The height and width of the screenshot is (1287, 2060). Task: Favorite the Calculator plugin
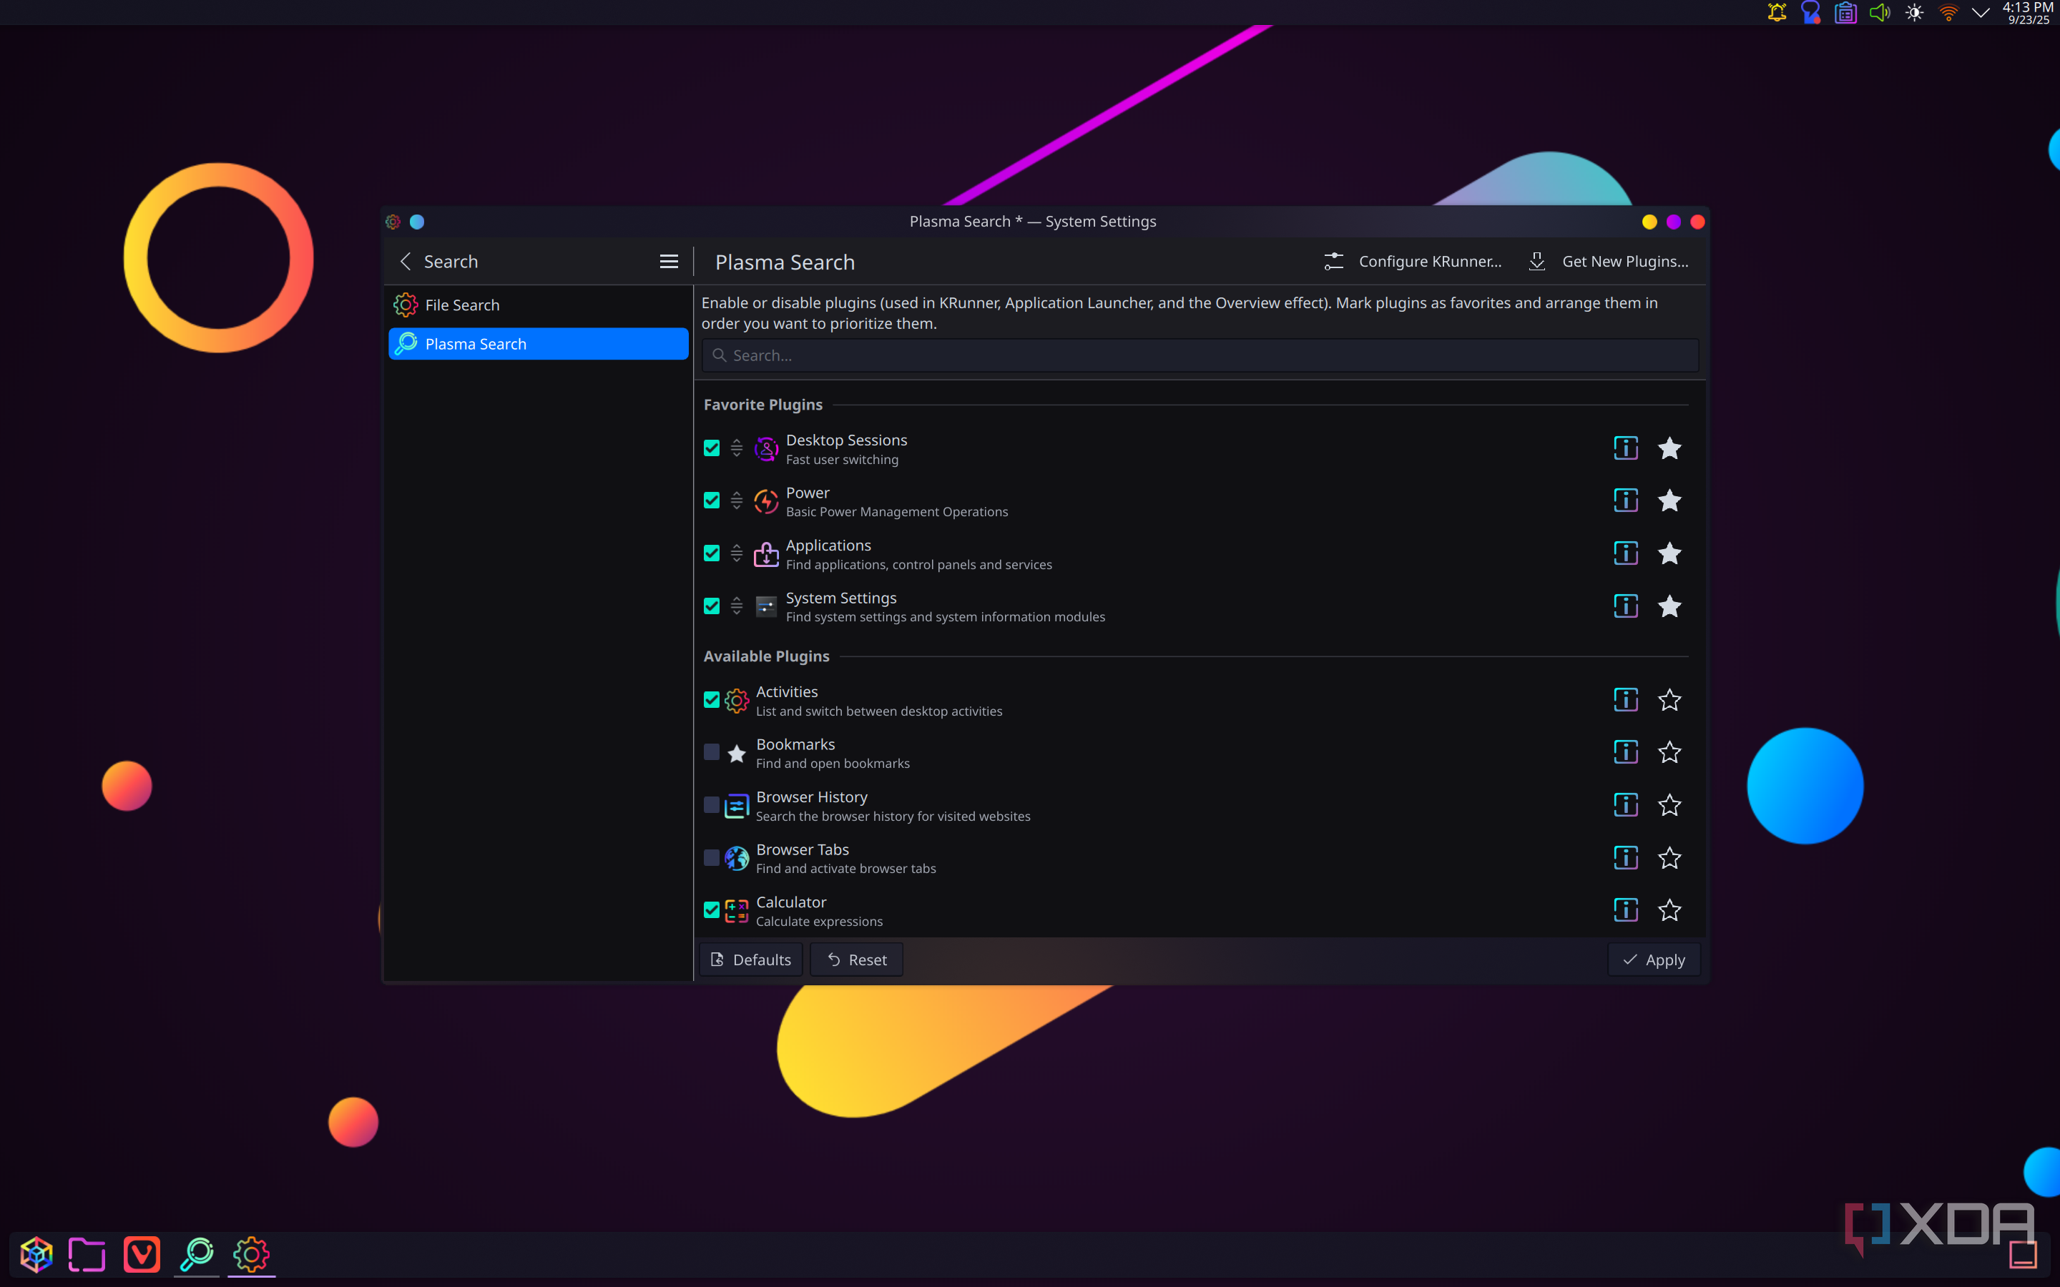coord(1669,910)
